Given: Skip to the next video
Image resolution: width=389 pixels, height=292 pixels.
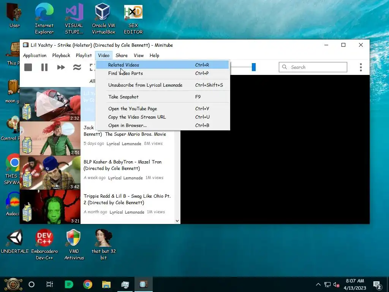Looking at the screenshot, I should coord(61,67).
